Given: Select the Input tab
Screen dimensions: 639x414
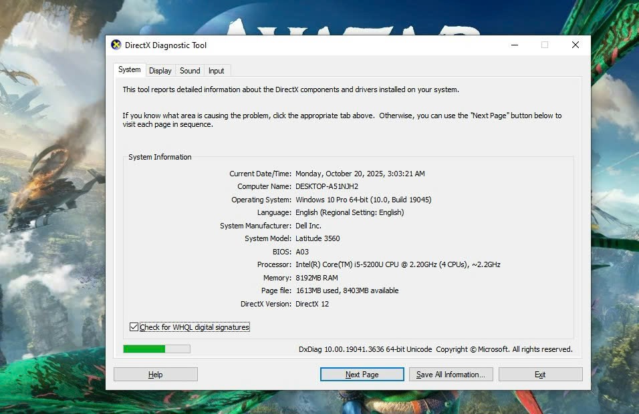Looking at the screenshot, I should [x=216, y=71].
